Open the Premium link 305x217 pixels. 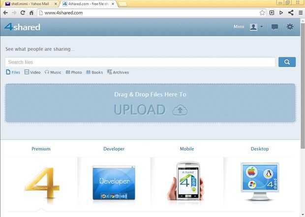click(x=41, y=149)
